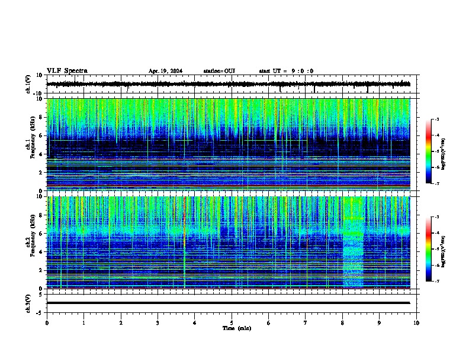Click time axis tick label "1"

(x=83, y=323)
